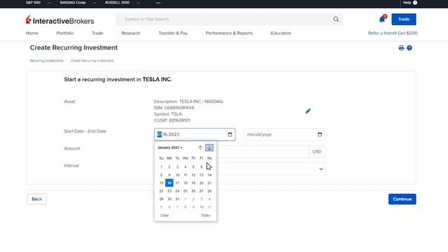This screenshot has height=252, width=448.
Task: Click the Back button
Action: pos(36,199)
